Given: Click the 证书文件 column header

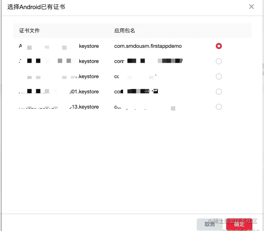Looking at the screenshot, I should 29,31.
